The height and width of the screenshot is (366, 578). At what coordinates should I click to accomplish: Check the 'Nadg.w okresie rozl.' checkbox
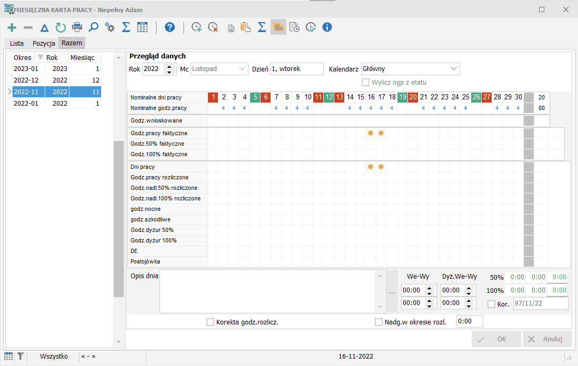[378, 322]
